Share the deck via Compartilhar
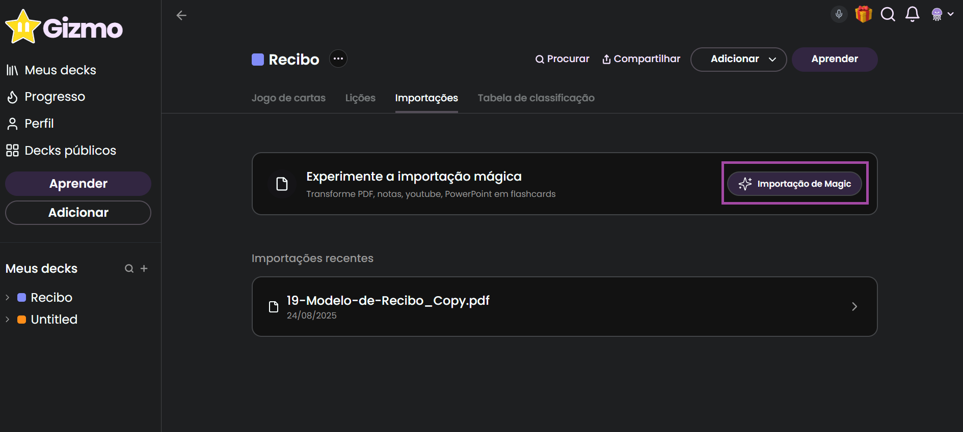 pos(641,59)
